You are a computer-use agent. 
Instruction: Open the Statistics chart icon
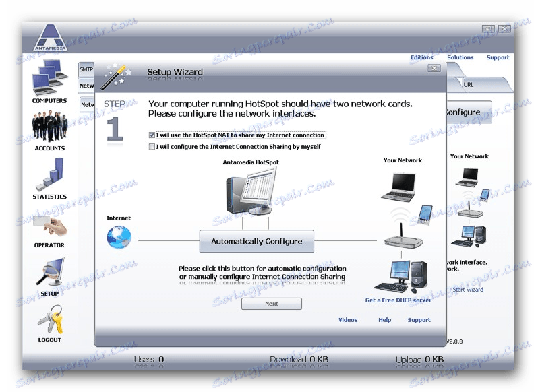point(50,174)
